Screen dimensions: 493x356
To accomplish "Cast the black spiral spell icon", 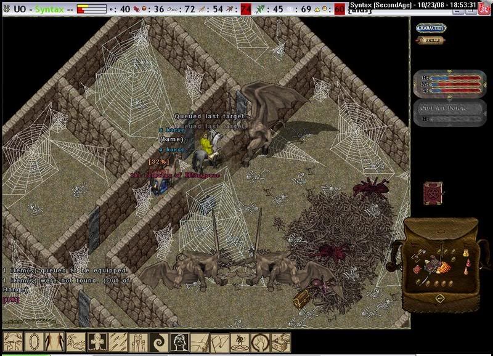I will (x=159, y=342).
